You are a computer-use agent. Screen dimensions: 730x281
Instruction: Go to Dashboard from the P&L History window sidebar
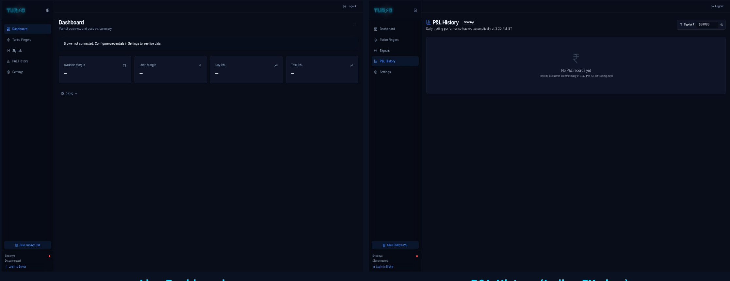click(x=395, y=29)
